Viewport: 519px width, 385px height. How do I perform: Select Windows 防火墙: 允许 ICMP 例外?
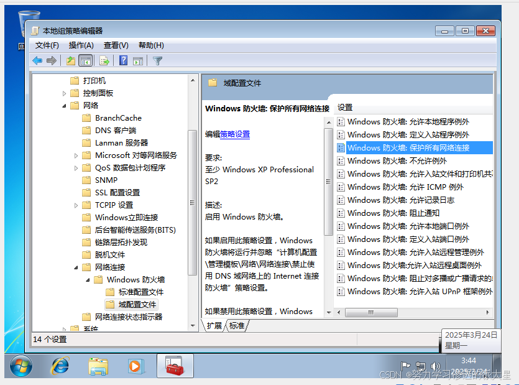tap(405, 187)
